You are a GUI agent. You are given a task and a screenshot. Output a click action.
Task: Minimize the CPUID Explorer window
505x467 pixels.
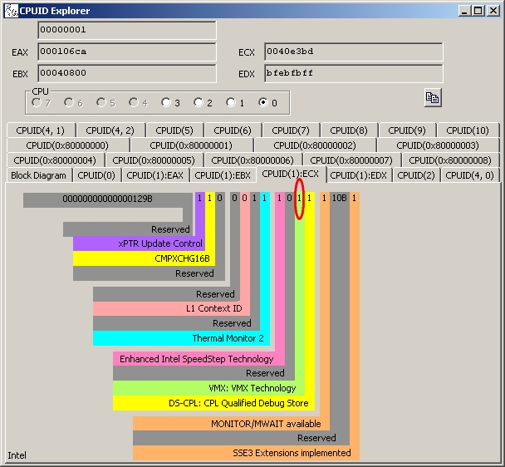point(464,11)
